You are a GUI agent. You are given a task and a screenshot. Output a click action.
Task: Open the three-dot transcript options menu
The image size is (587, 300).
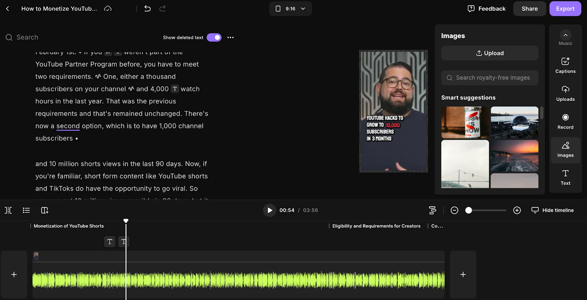230,37
